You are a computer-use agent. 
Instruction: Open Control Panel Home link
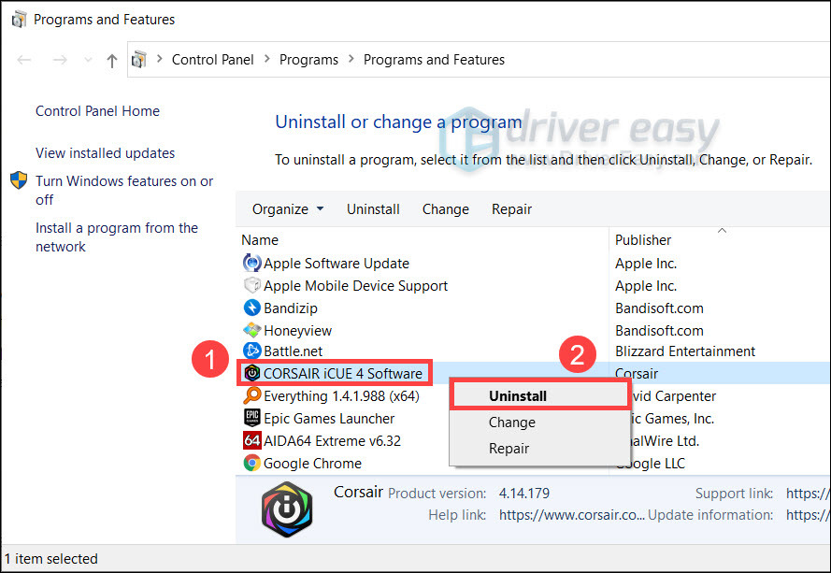[x=97, y=111]
